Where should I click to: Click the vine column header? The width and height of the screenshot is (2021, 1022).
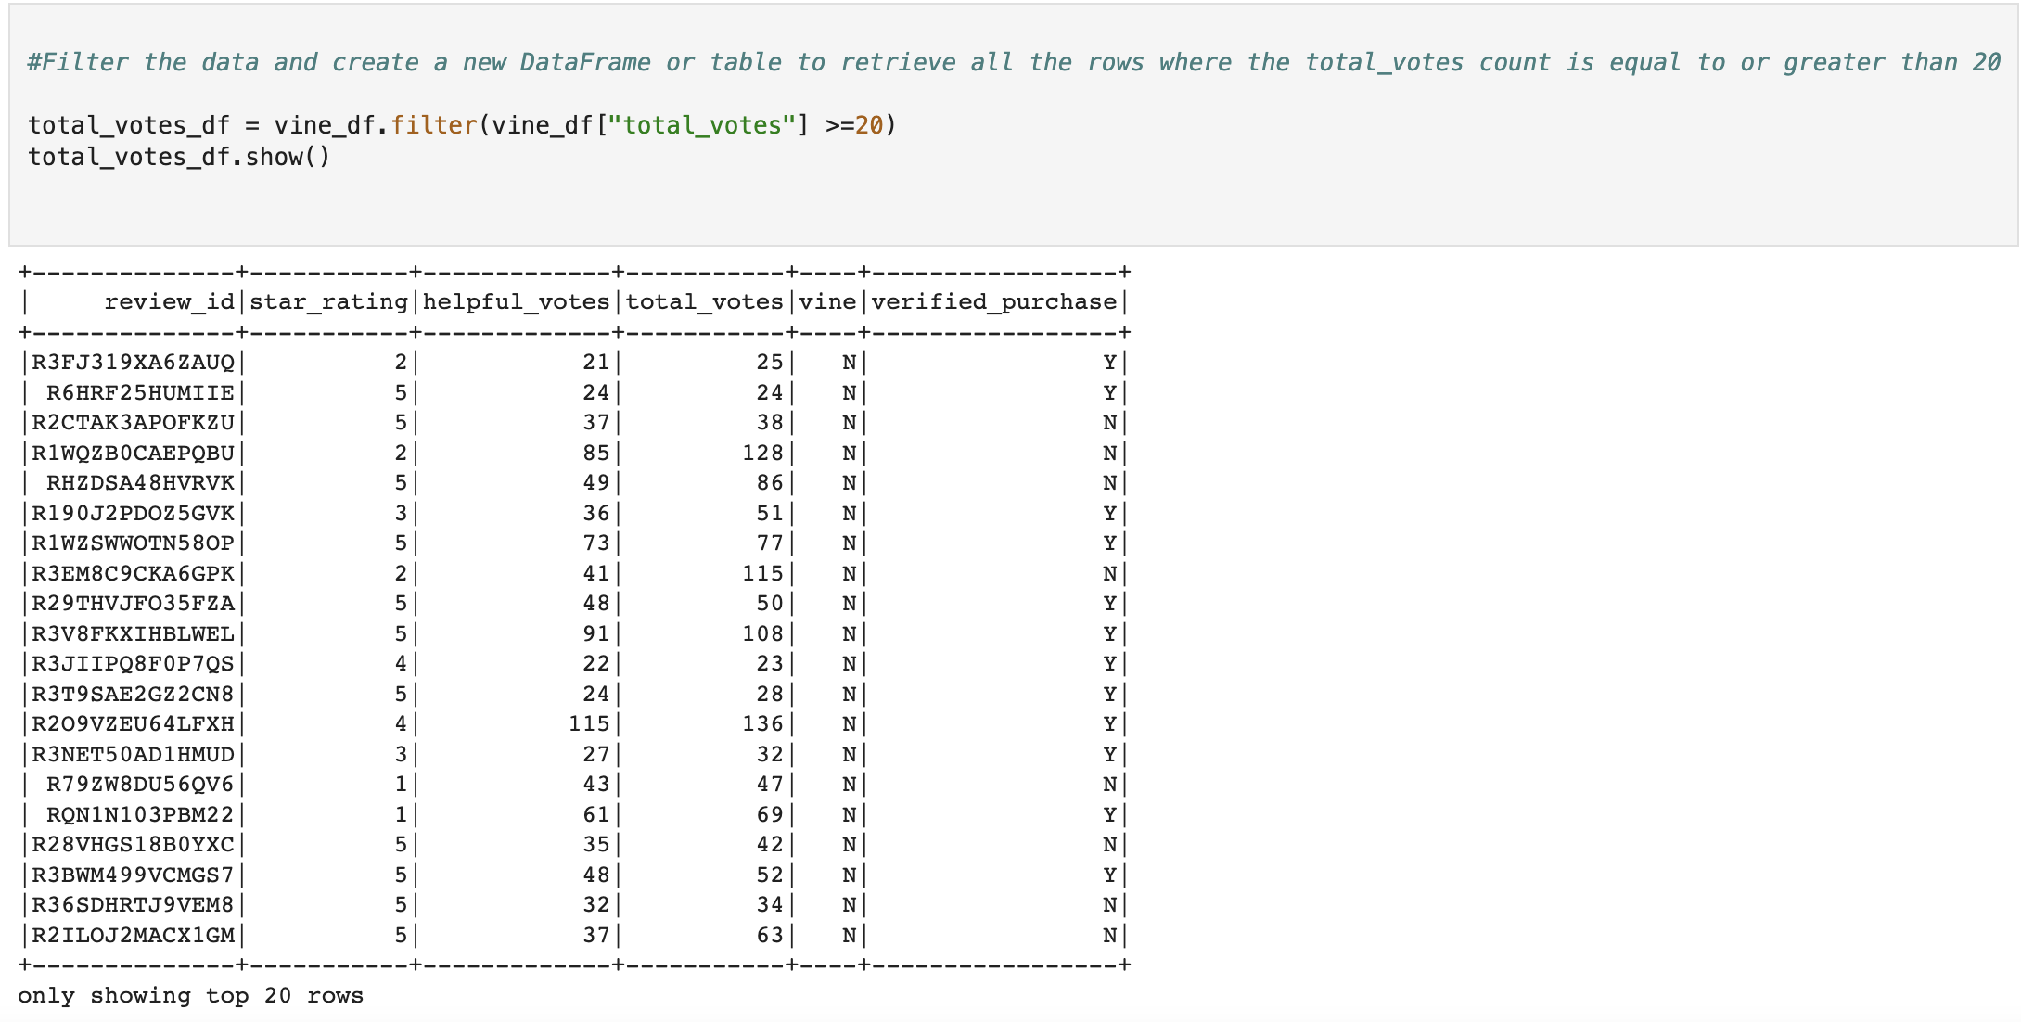click(828, 300)
